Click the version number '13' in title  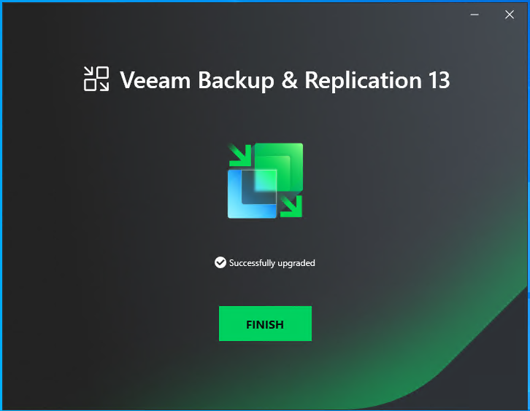pos(439,80)
